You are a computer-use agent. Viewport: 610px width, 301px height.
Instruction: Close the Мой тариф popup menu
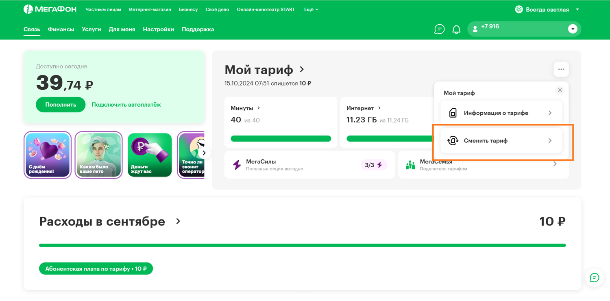tap(560, 90)
